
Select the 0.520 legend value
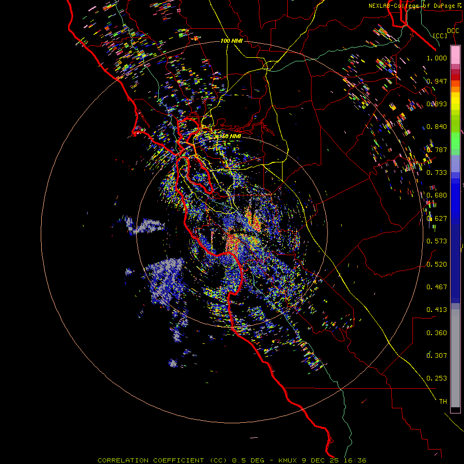[437, 264]
